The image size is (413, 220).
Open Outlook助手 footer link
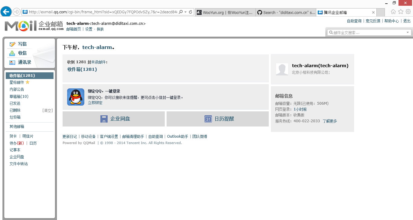pos(178,136)
